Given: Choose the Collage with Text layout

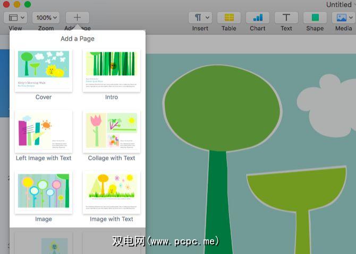Looking at the screenshot, I should [x=112, y=132].
